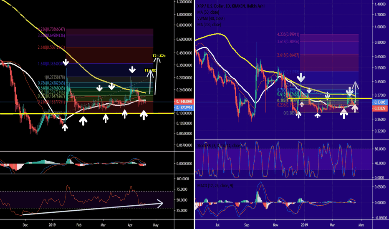Select the 1(0.27358178) Fibonacci level label
This screenshot has height=229, width=389.
(x=54, y=77)
